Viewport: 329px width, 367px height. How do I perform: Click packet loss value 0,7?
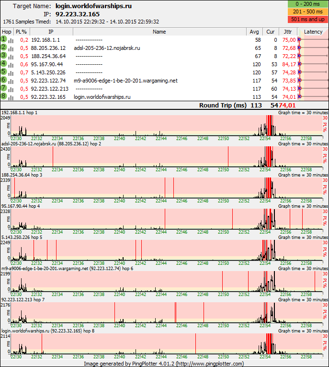click(x=24, y=72)
